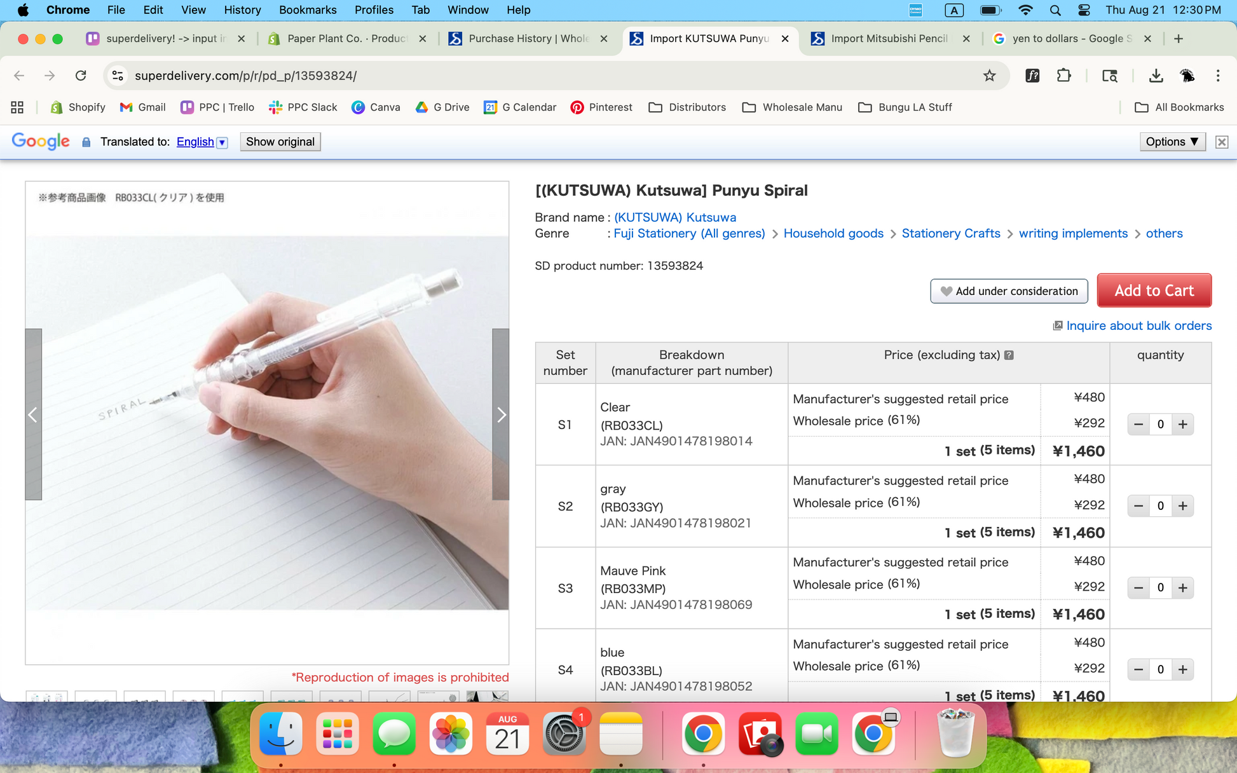Image resolution: width=1237 pixels, height=773 pixels.
Task: Open the Stationery Crafts genre link
Action: (951, 233)
